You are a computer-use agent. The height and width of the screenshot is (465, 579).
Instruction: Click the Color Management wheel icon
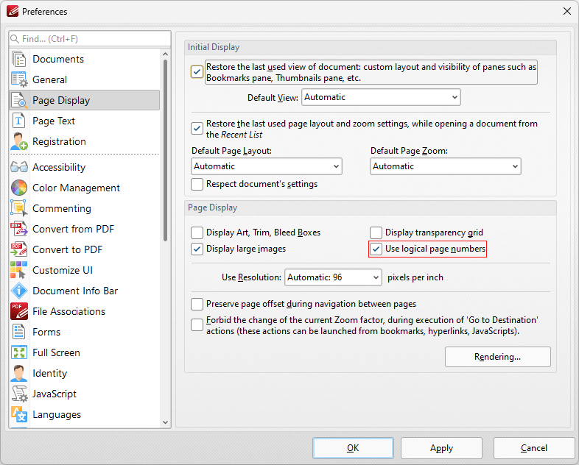[19, 188]
